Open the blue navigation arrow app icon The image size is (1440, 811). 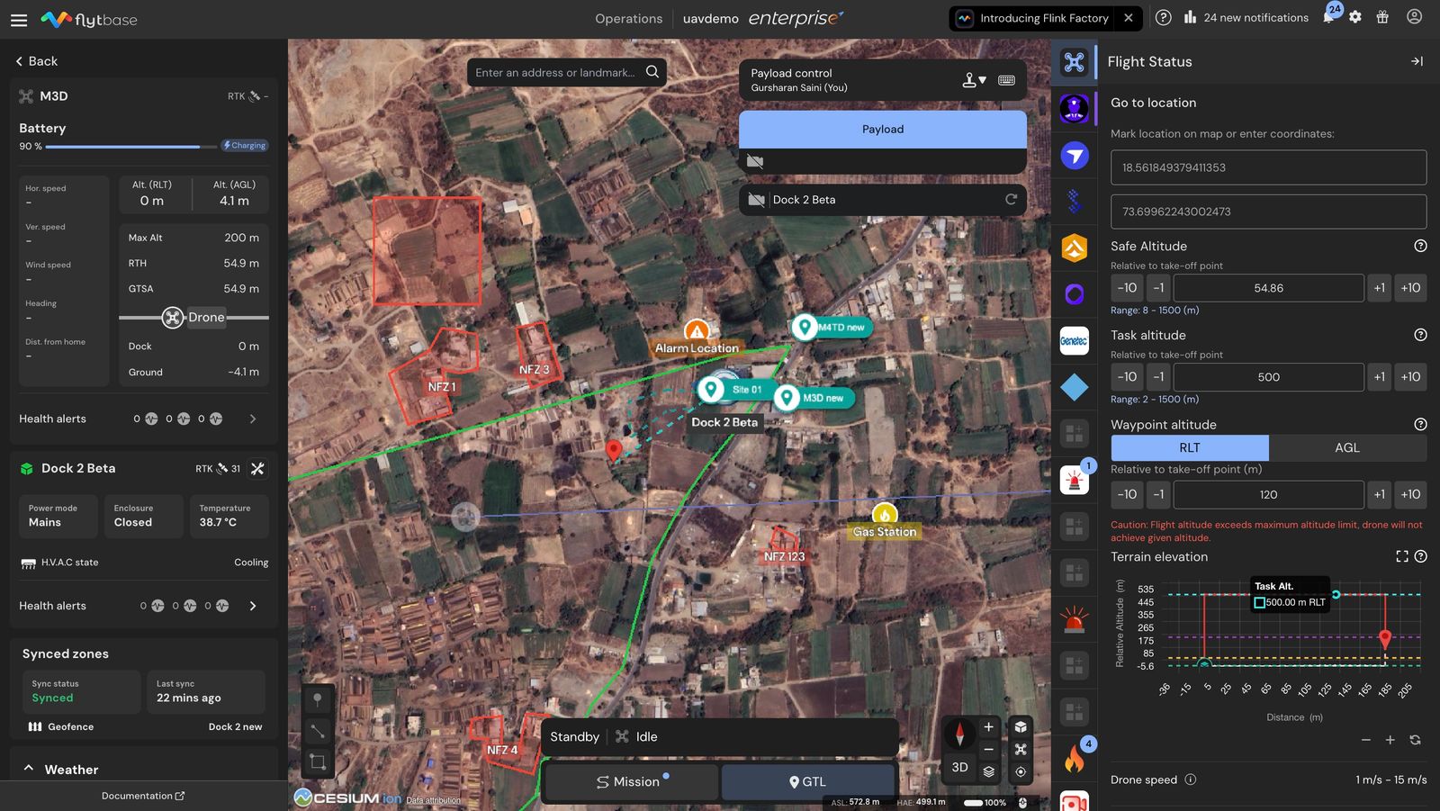coord(1074,156)
